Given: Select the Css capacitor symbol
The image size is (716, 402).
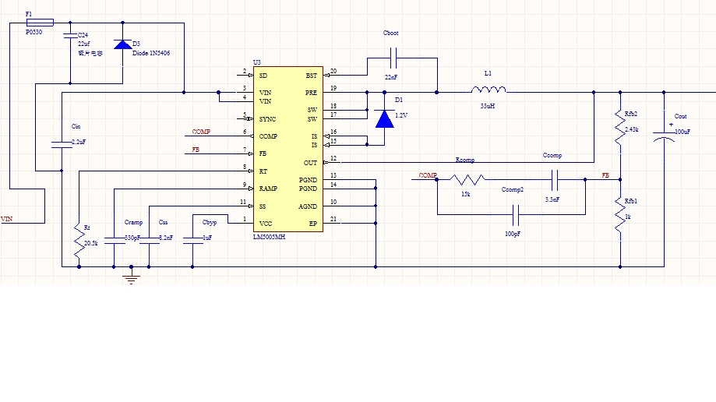Looking at the screenshot, I should tap(149, 241).
